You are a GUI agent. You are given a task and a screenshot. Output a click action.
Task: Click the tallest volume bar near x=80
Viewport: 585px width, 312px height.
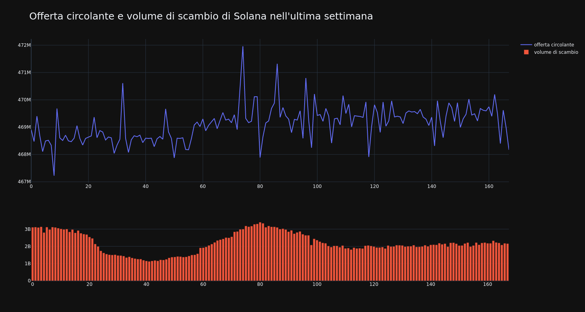(x=260, y=252)
